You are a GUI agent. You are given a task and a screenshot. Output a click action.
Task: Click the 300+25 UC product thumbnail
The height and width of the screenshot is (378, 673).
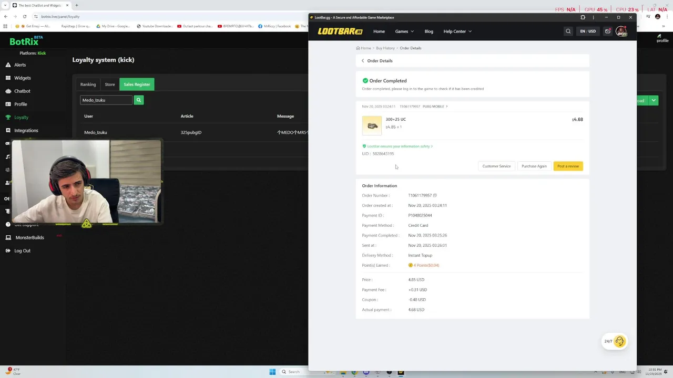click(372, 125)
